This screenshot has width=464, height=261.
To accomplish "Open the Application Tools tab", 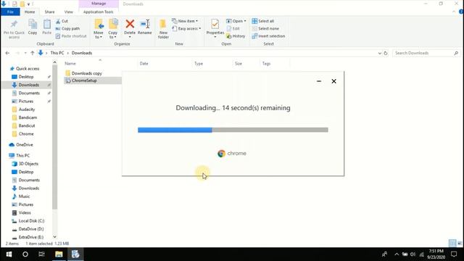I will point(99,12).
